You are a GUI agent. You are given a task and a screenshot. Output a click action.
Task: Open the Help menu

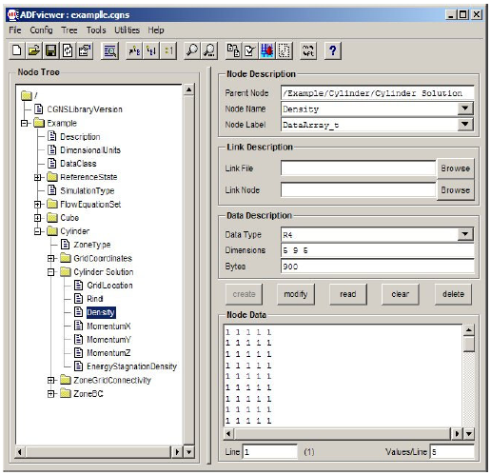(156, 30)
